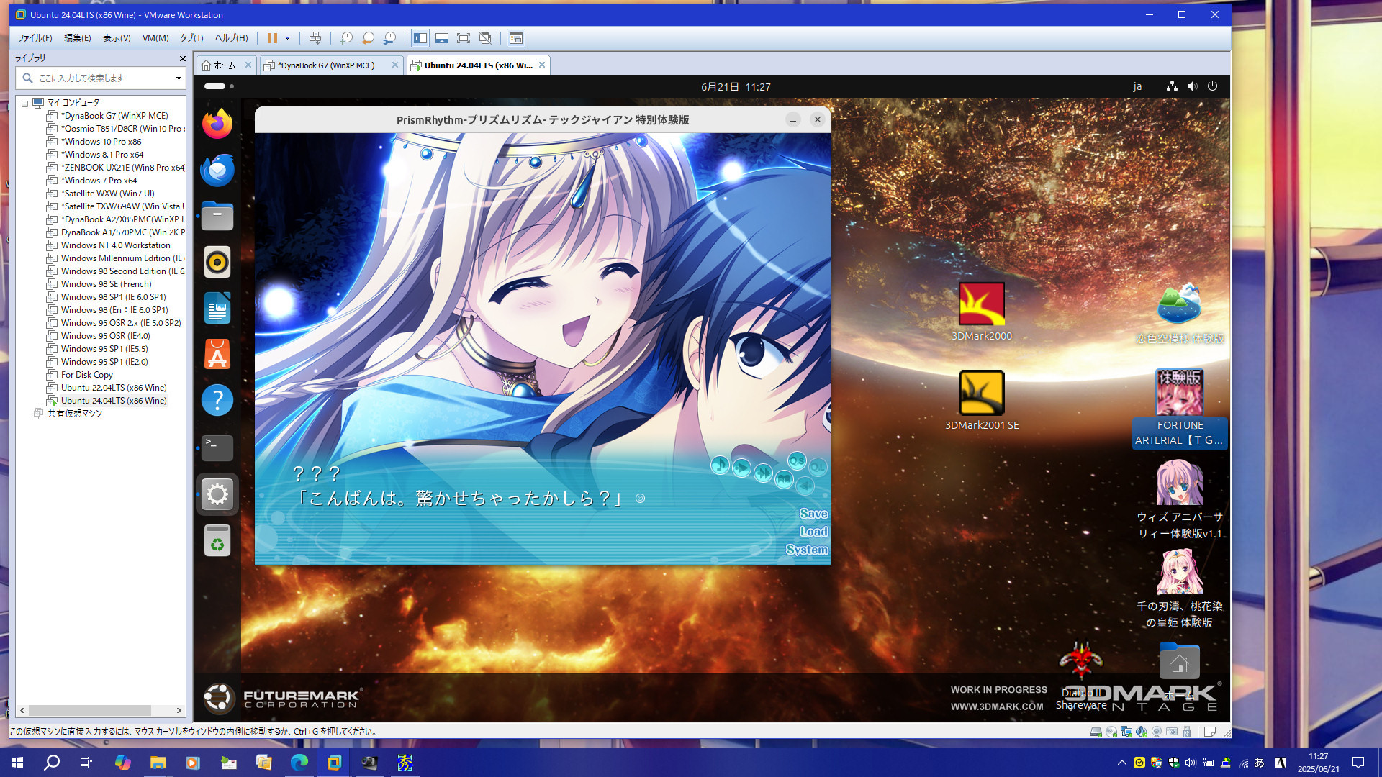This screenshot has width=1382, height=777.
Task: Open the power options dropdown arrow beside Pause
Action: coord(287,38)
